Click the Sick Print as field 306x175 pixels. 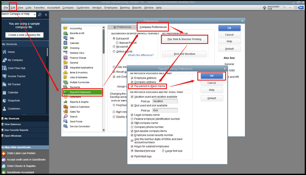point(165,110)
